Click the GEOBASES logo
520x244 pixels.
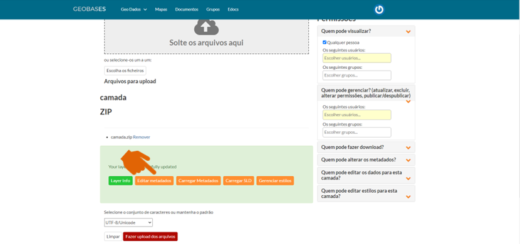click(x=90, y=9)
